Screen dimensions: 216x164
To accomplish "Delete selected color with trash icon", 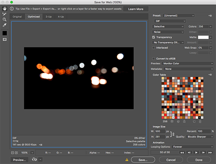I will (x=200, y=122).
